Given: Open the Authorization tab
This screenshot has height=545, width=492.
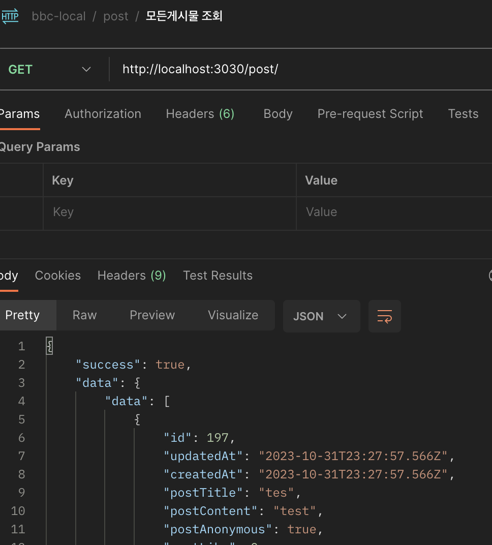Looking at the screenshot, I should point(103,114).
